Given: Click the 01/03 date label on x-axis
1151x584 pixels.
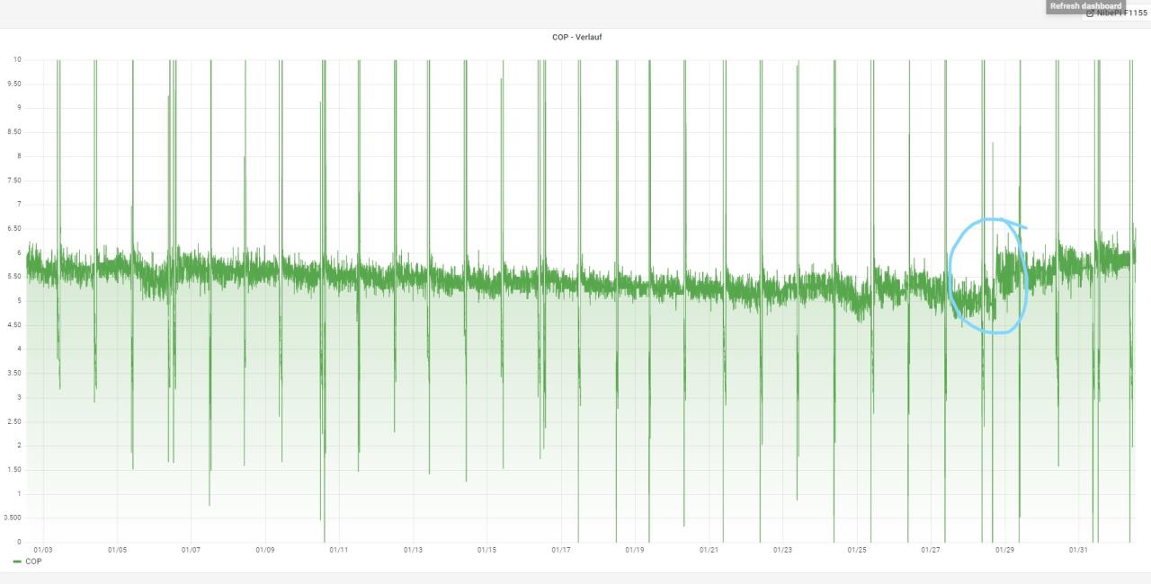Looking at the screenshot, I should click(42, 549).
